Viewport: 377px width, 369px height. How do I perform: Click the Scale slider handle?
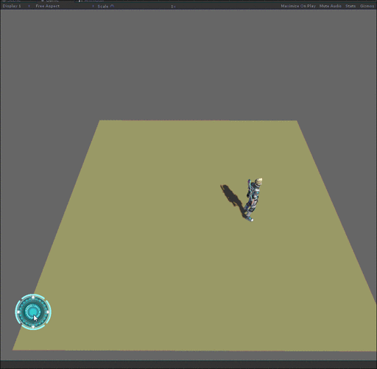pos(112,6)
